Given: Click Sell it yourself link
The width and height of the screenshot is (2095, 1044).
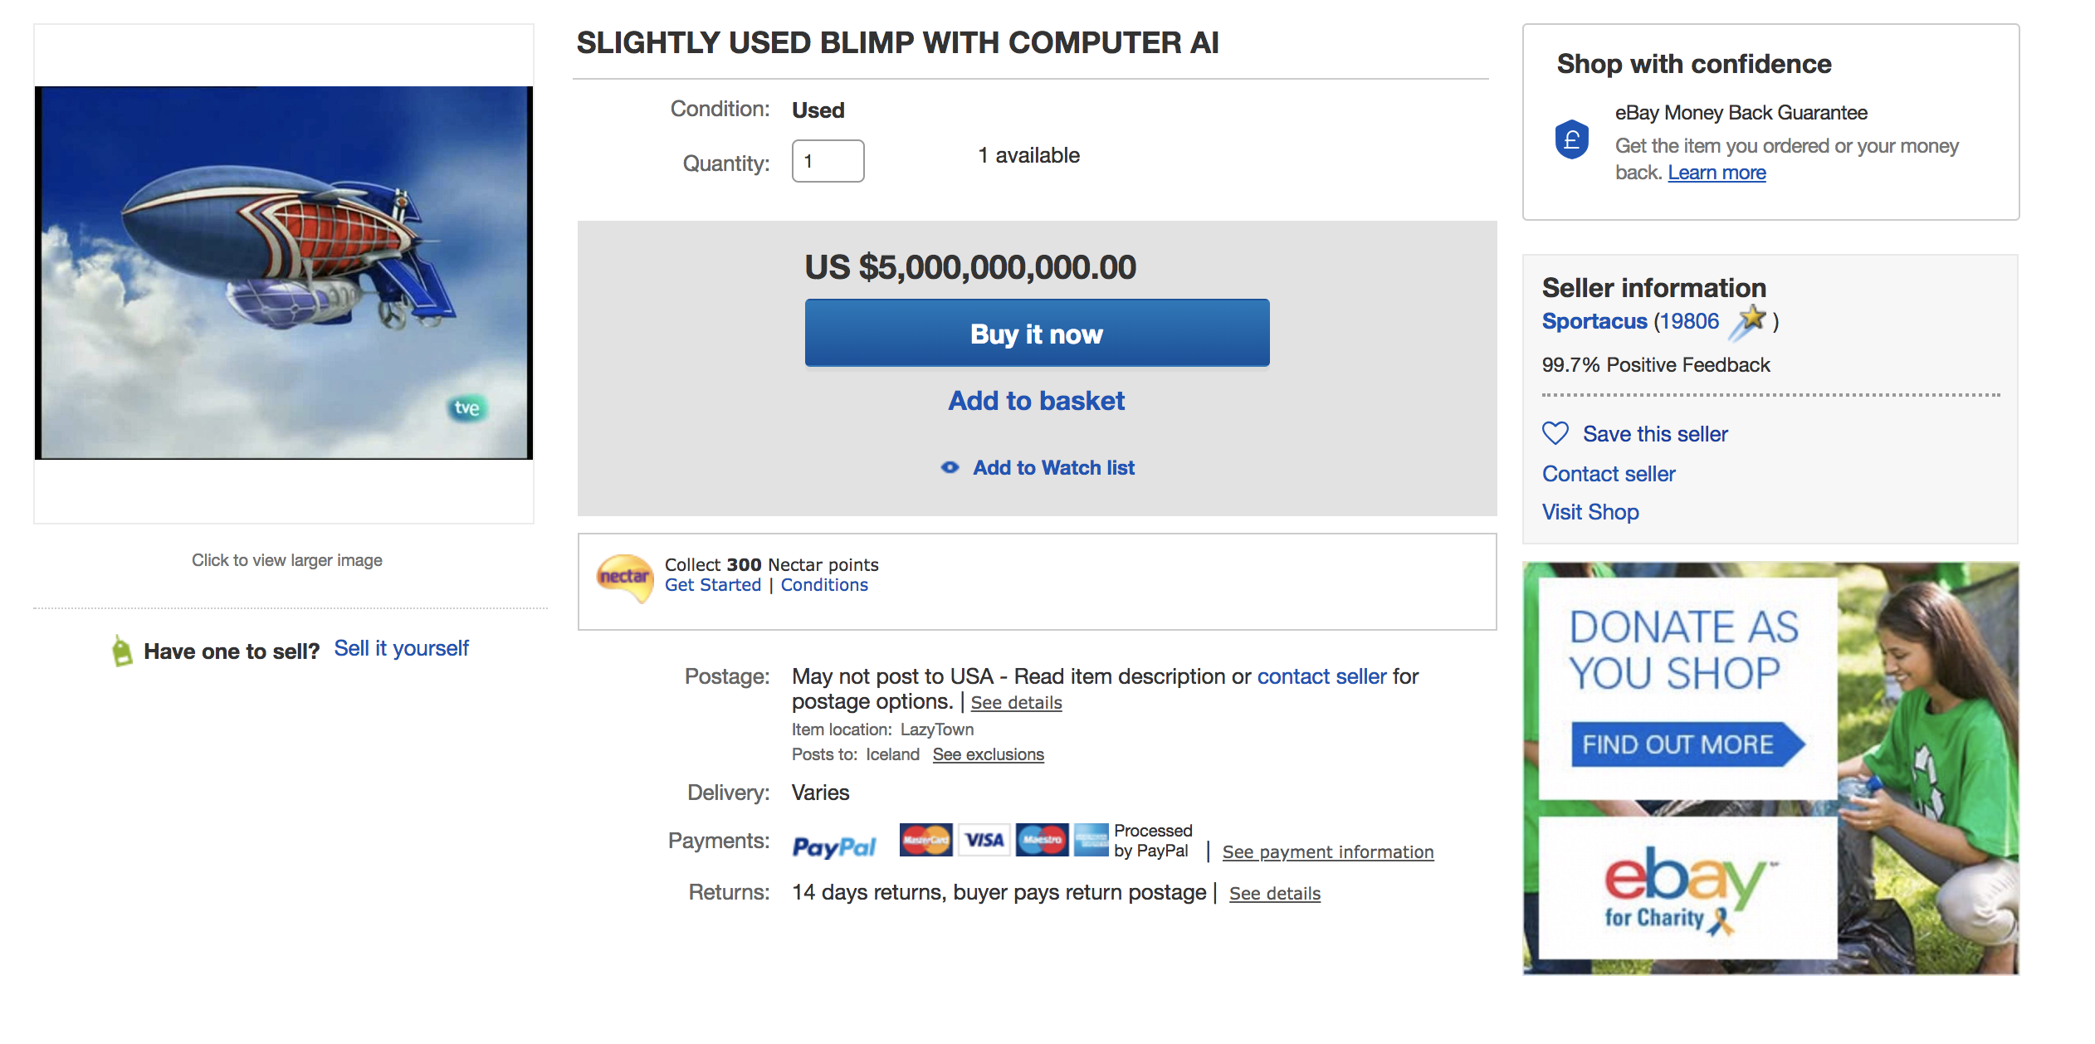Looking at the screenshot, I should click(401, 648).
